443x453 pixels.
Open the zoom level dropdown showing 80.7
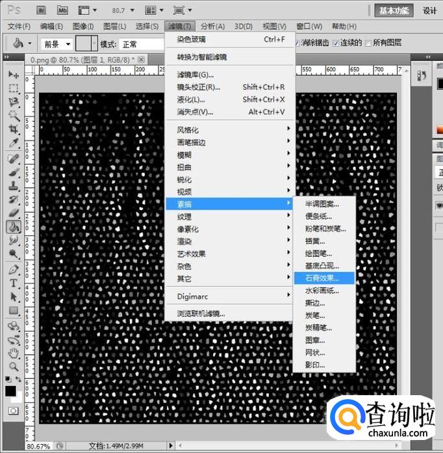click(123, 11)
